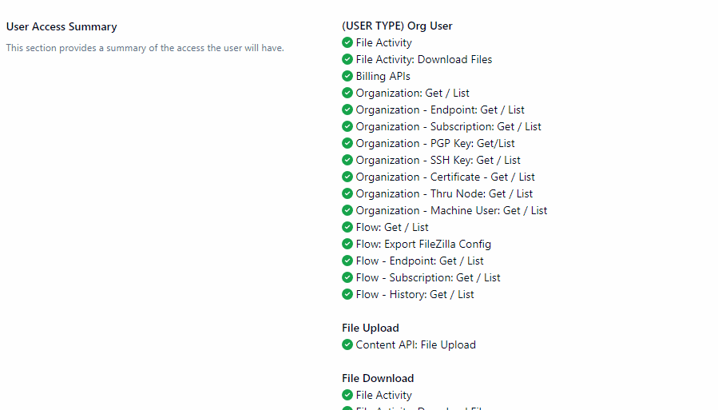Click check icon for Flow - Subscription: Get / List
718x410 pixels.
[x=347, y=278]
